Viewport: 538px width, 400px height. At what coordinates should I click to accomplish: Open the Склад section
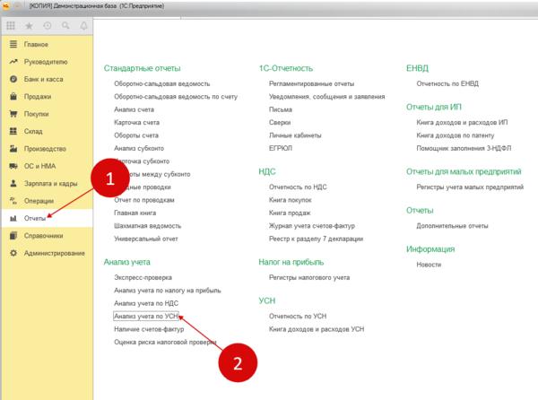pos(33,131)
